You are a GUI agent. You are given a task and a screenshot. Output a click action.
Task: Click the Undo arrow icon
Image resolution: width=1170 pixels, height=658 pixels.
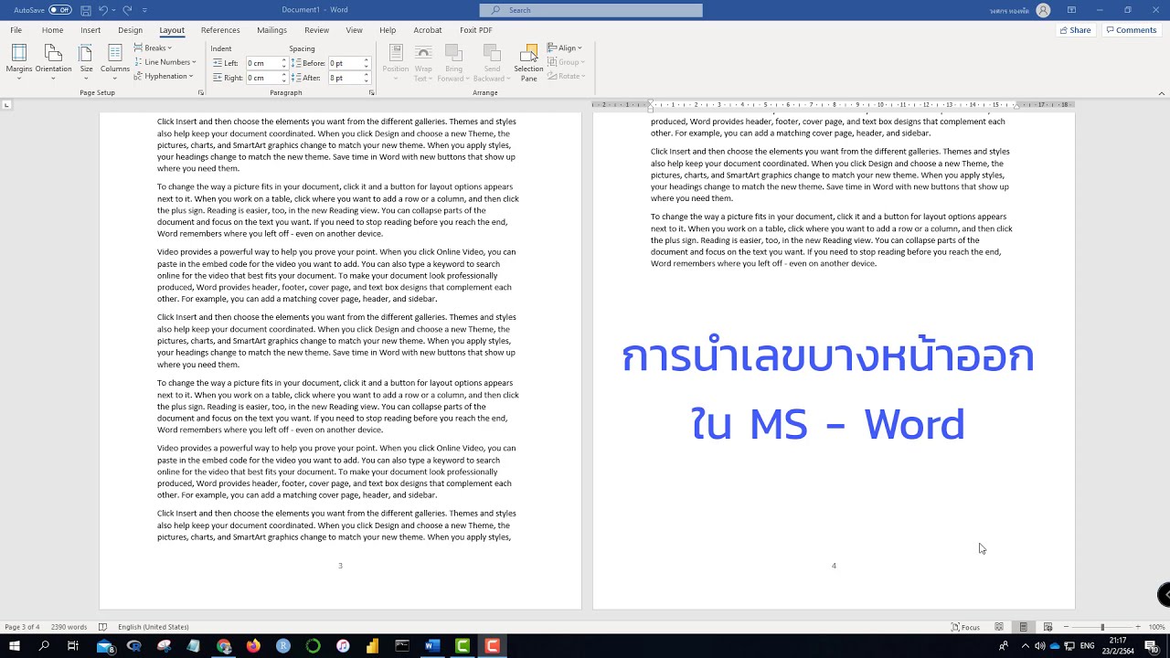click(x=103, y=10)
